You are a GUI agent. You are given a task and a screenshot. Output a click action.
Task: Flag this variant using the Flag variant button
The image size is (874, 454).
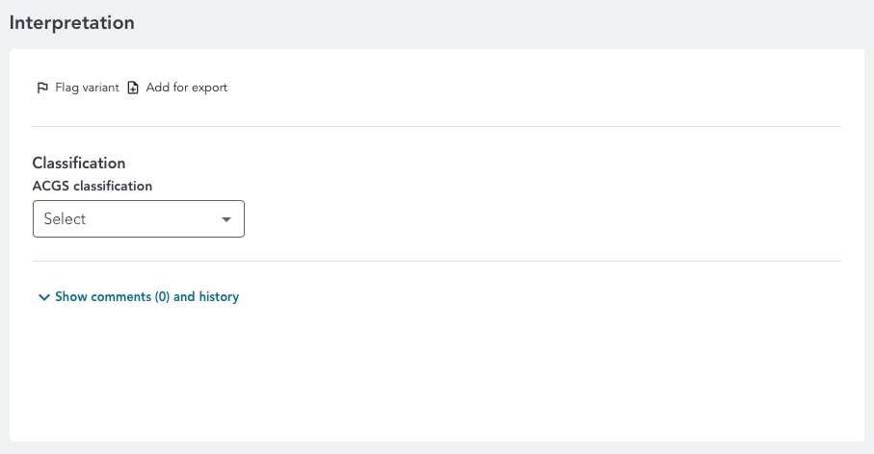[x=77, y=88]
